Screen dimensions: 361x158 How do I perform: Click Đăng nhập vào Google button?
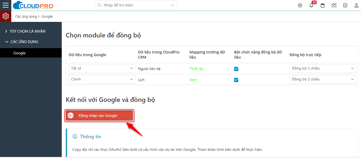click(99, 115)
